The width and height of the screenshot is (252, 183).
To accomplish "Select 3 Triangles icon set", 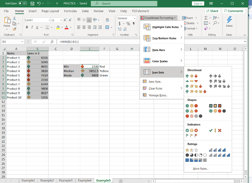I will click(192, 81).
